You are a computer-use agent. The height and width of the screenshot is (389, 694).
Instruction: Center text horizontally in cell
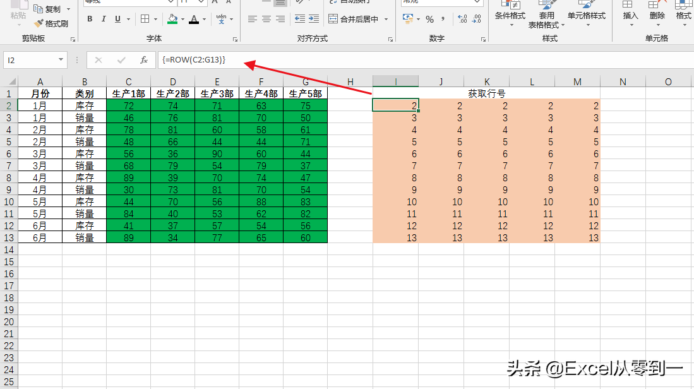[266, 19]
